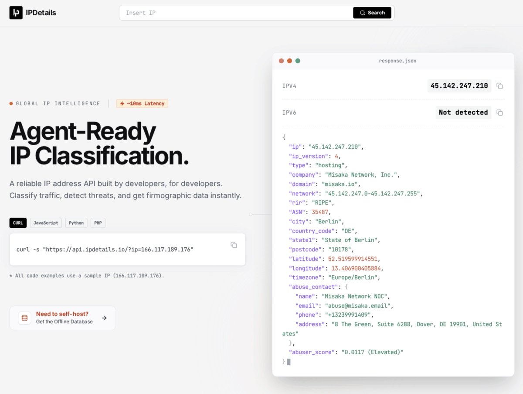Click the "Berlin" city value
523x394 pixels.
[x=328, y=222]
